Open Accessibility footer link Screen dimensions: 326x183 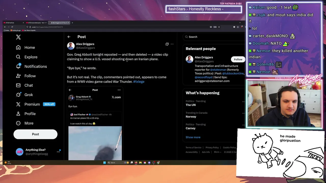click(192, 152)
